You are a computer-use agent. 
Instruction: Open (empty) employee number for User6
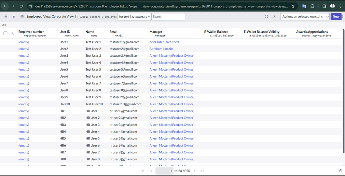pyautogui.click(x=24, y=76)
